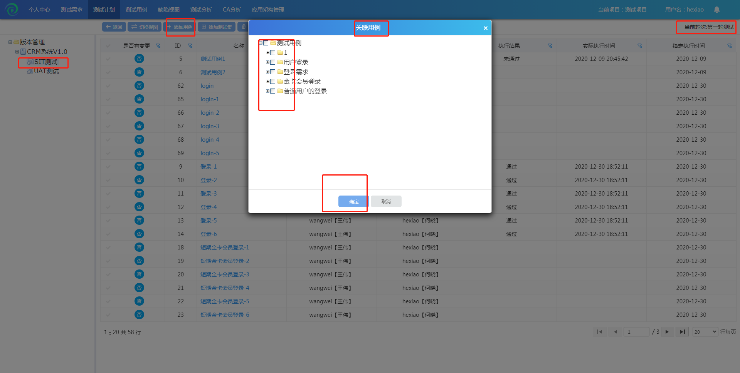The height and width of the screenshot is (373, 740).
Task: Tick the 用户登录 checkbox
Action: coord(273,62)
